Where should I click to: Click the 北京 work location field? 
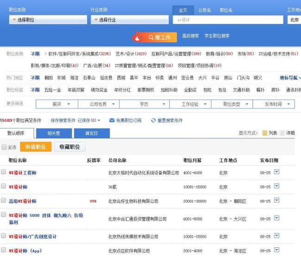pyautogui.click(x=294, y=20)
